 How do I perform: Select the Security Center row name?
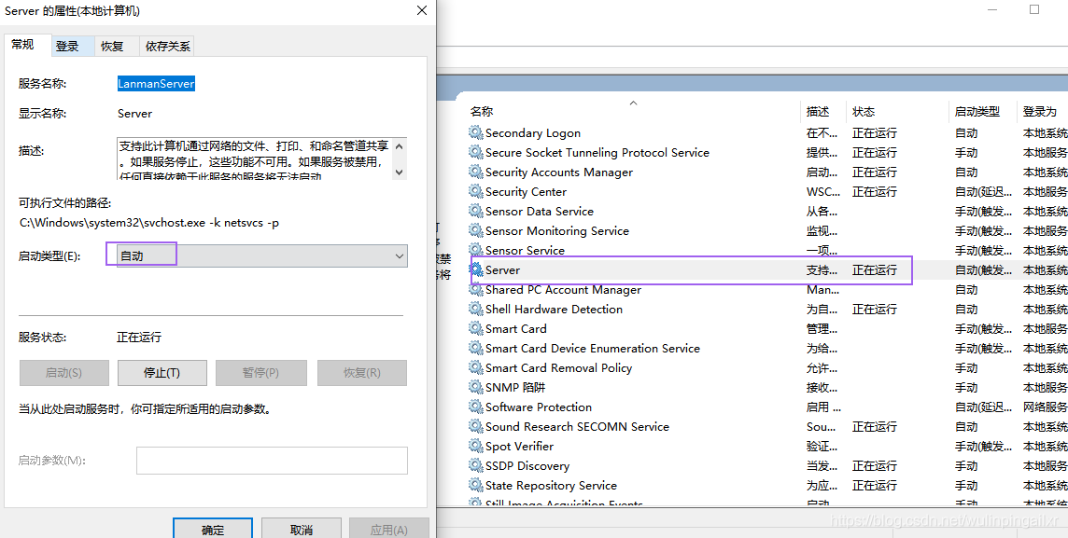tap(526, 192)
